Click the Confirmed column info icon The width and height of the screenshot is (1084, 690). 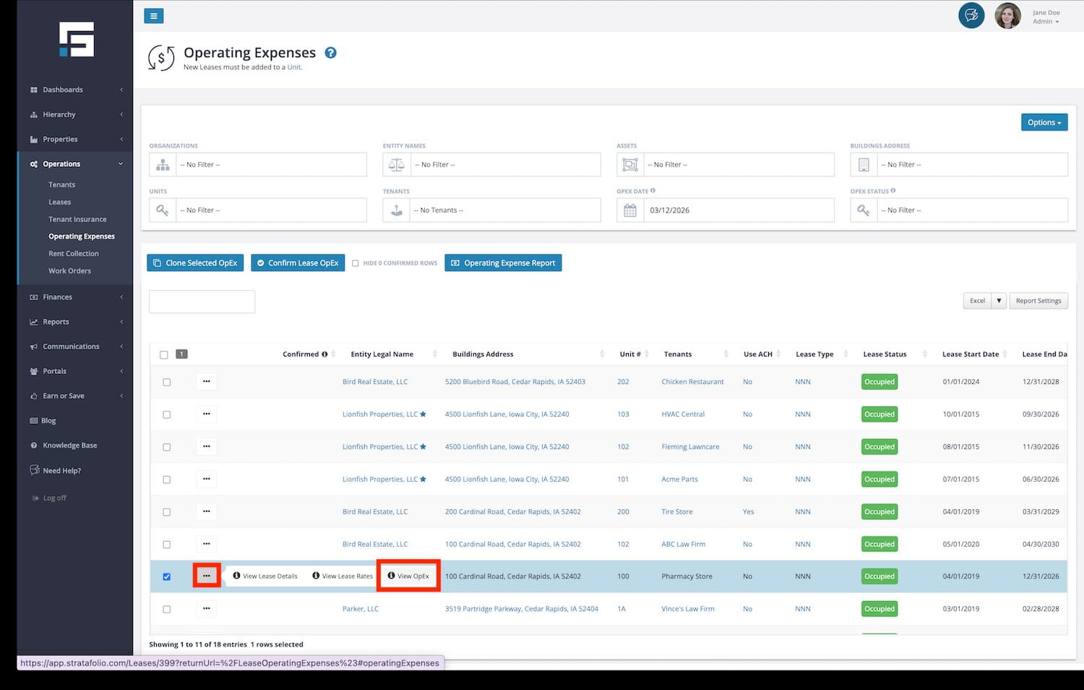click(x=324, y=354)
